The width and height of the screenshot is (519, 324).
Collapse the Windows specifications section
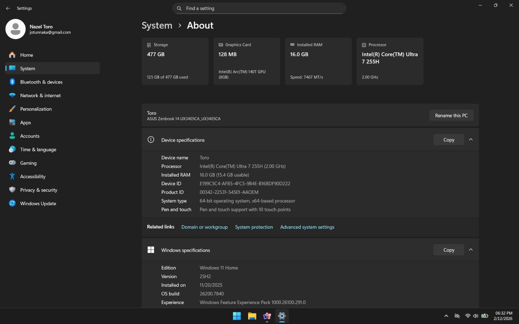[x=471, y=250]
